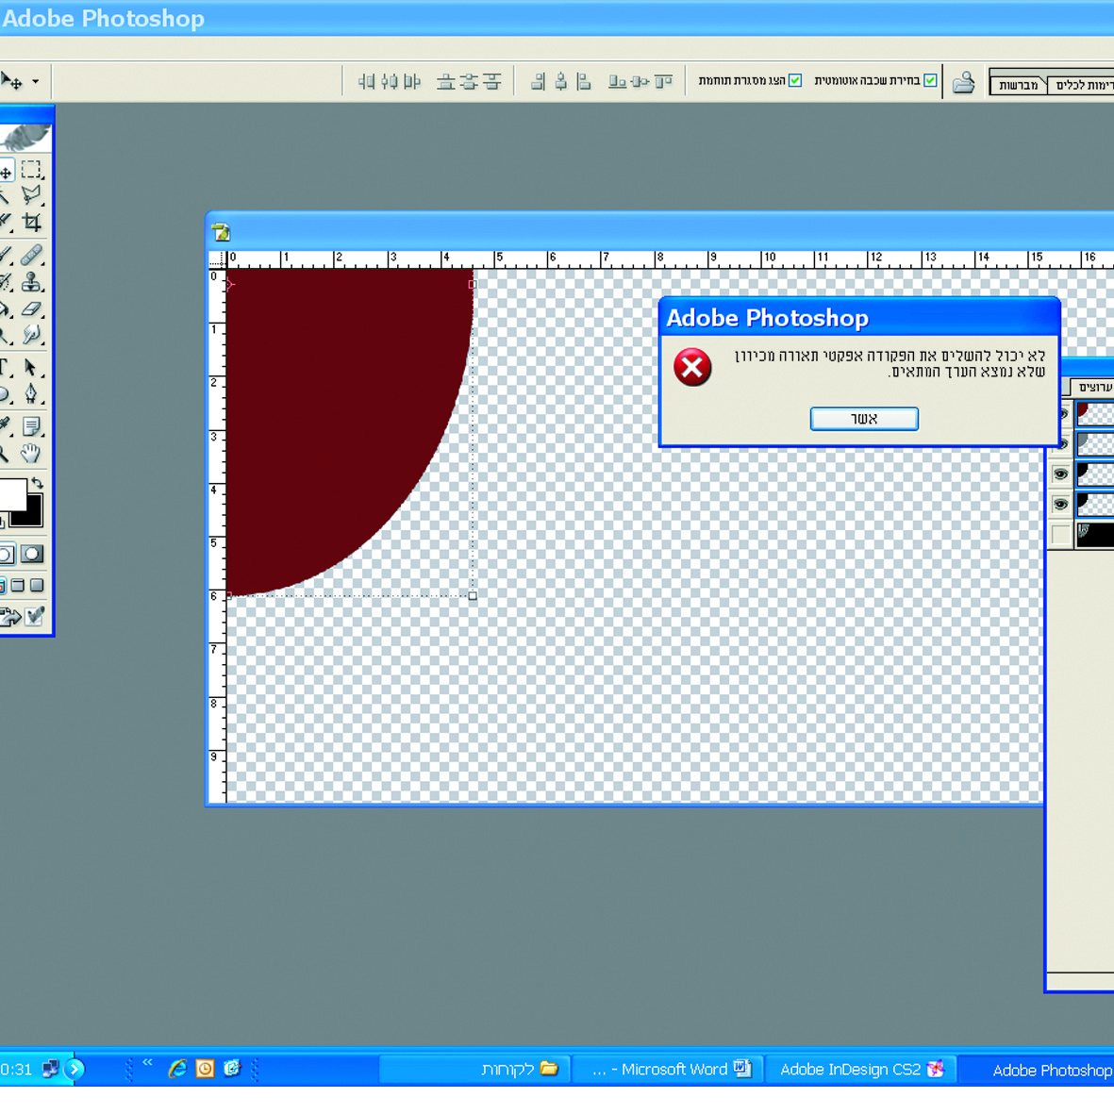Click the align horizontal centers icon
The height and width of the screenshot is (1114, 1114).
click(x=561, y=82)
